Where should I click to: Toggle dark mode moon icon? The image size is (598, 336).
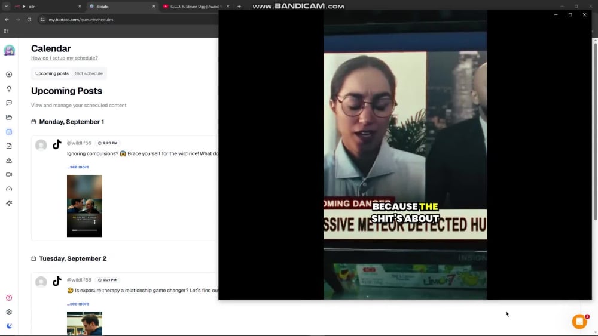pyautogui.click(x=9, y=326)
